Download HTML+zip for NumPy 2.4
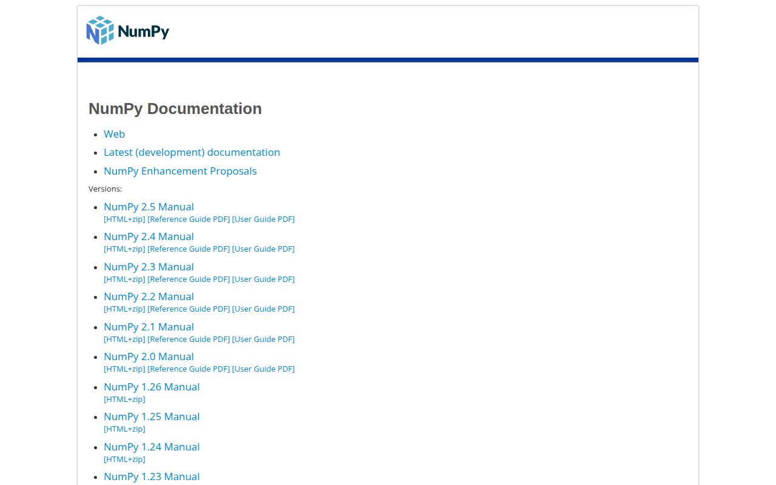This screenshot has height=485, width=776. point(124,249)
